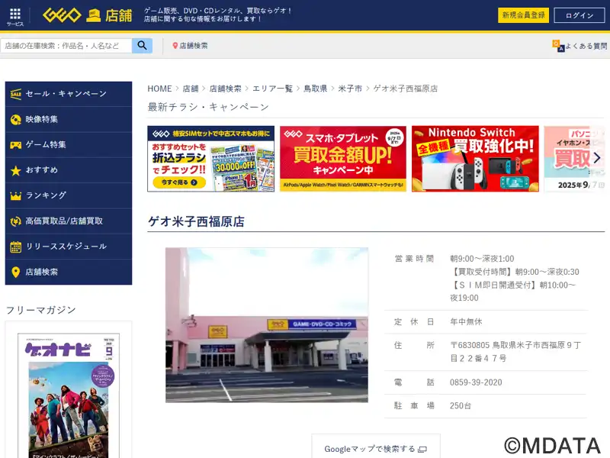Click the ゲオ米子西福原店 heading
Image resolution: width=610 pixels, height=458 pixels.
[x=196, y=221]
